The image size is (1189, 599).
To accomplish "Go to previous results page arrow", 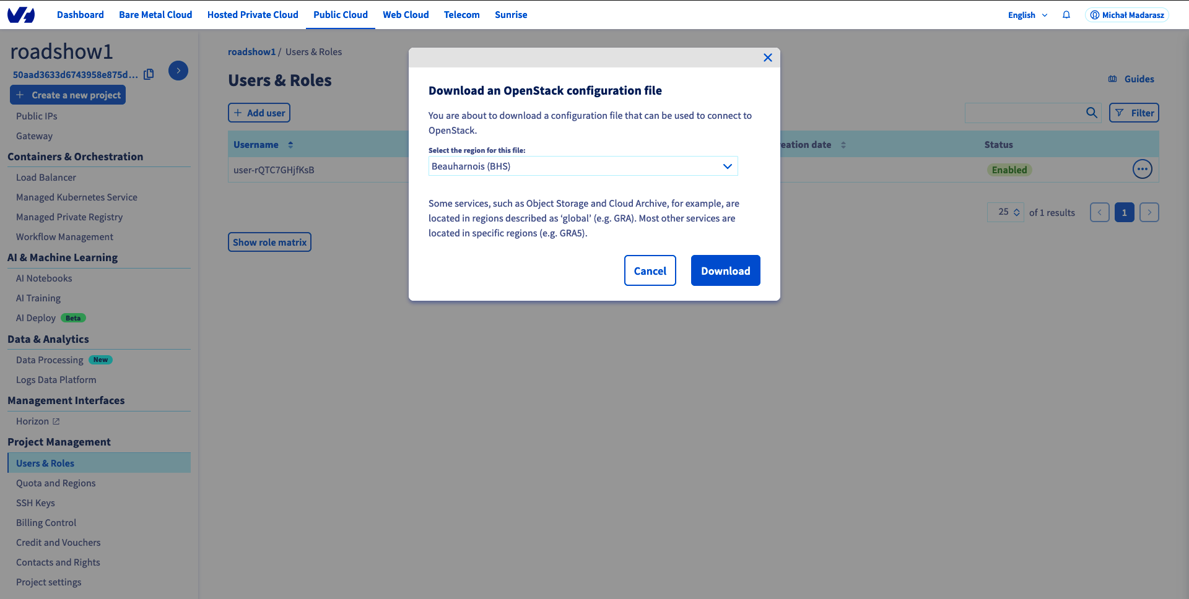I will pyautogui.click(x=1100, y=212).
